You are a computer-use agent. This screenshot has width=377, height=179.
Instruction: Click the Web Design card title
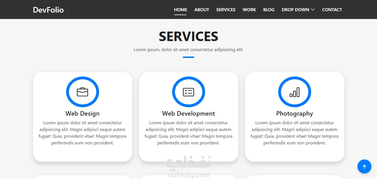coord(83,113)
